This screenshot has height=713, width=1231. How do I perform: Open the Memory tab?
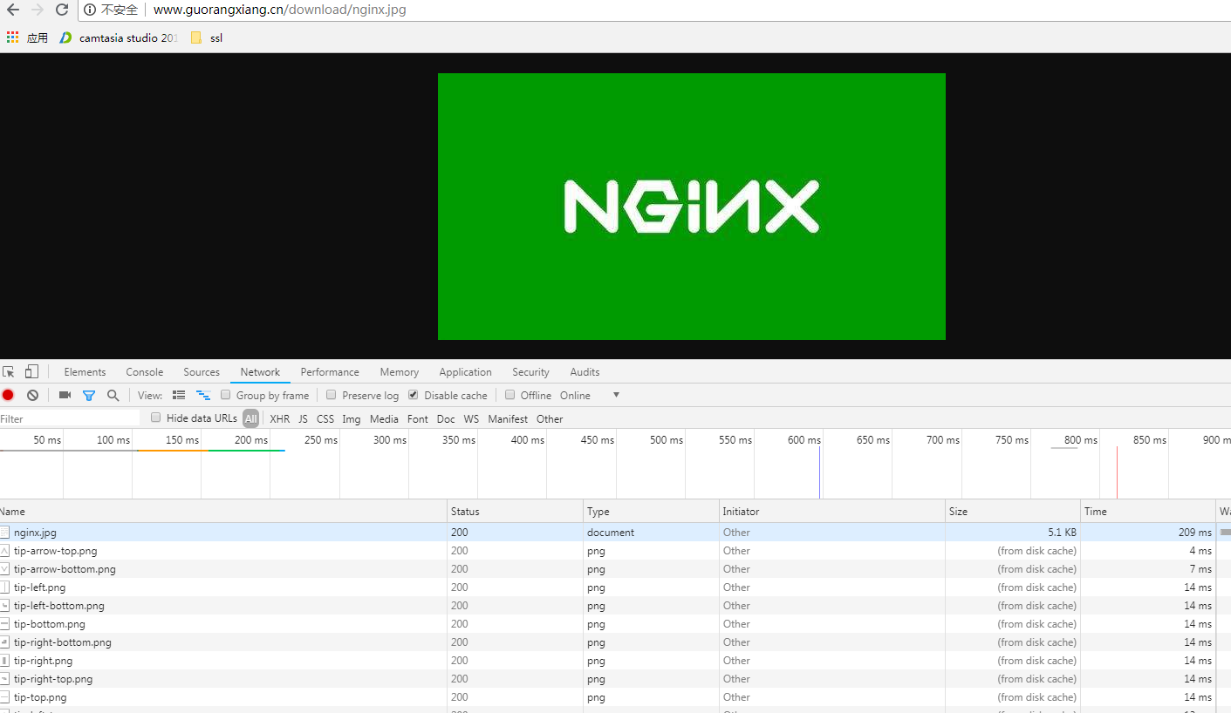(400, 372)
